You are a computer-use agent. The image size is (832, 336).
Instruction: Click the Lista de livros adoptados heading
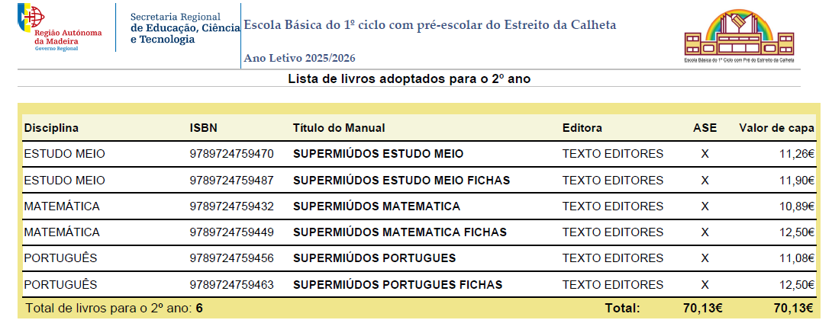(x=409, y=79)
